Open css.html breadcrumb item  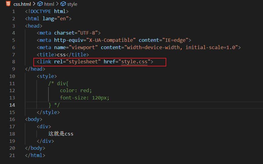coord(22,4)
